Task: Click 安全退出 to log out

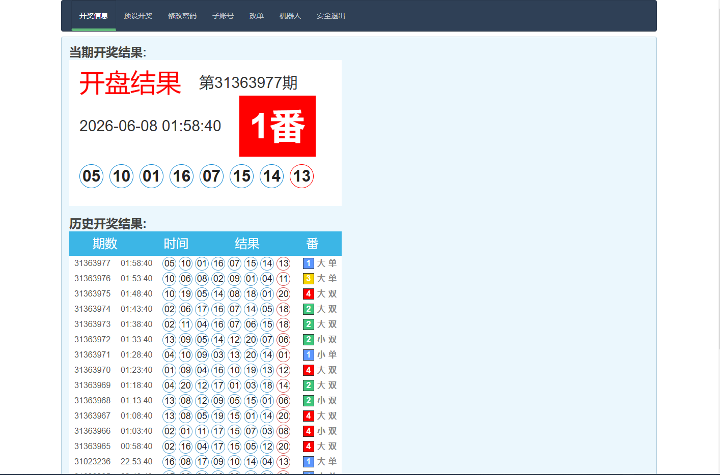Action: 331,16
